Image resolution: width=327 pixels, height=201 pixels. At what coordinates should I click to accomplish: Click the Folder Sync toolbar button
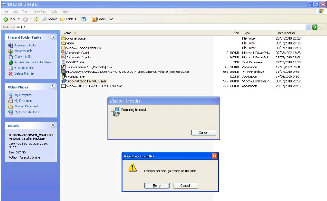pos(103,19)
